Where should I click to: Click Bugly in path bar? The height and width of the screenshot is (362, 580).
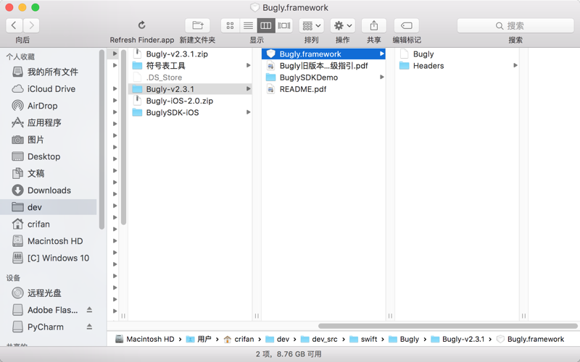pos(404,339)
